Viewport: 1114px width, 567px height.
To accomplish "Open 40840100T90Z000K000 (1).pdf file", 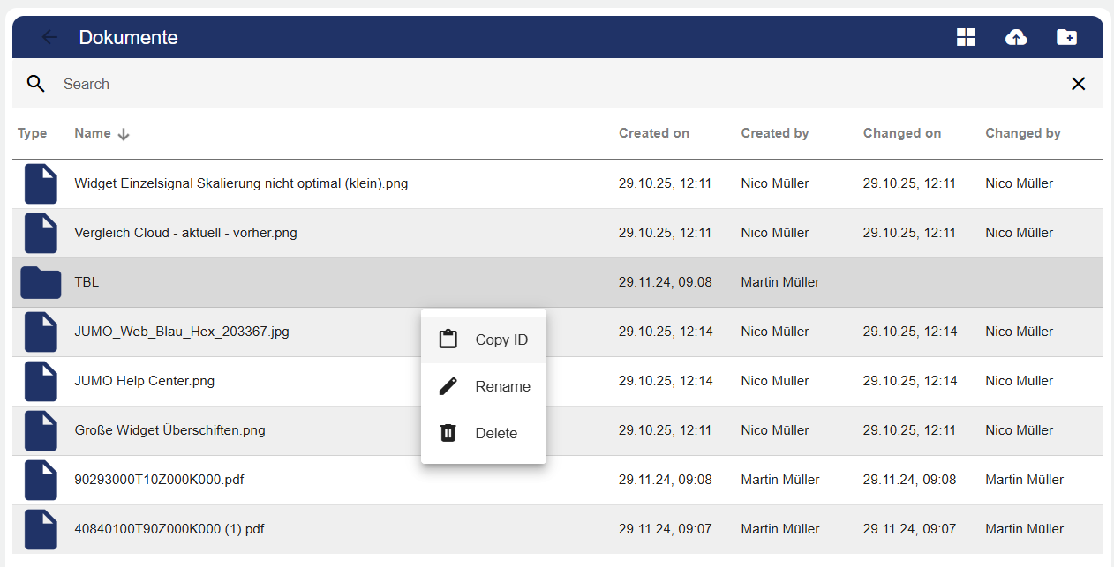I will (169, 529).
